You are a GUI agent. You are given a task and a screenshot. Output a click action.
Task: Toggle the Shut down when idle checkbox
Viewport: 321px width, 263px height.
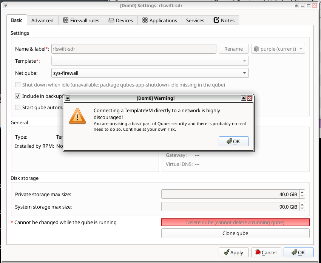click(17, 85)
